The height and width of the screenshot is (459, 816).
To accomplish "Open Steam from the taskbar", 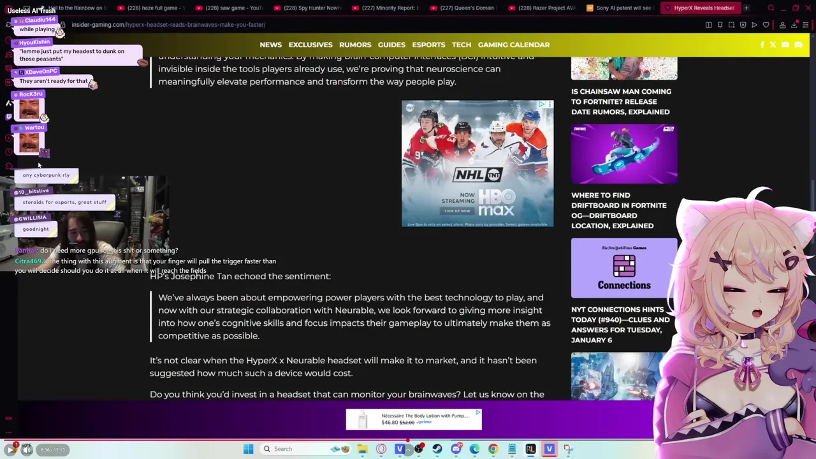I will click(437, 449).
